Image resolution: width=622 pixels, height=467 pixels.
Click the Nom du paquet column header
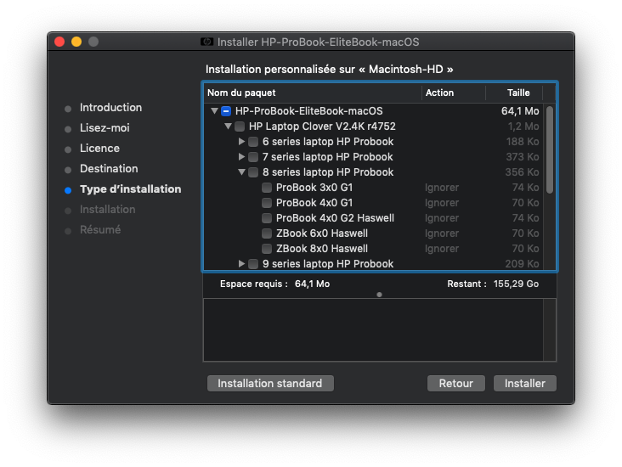point(313,93)
